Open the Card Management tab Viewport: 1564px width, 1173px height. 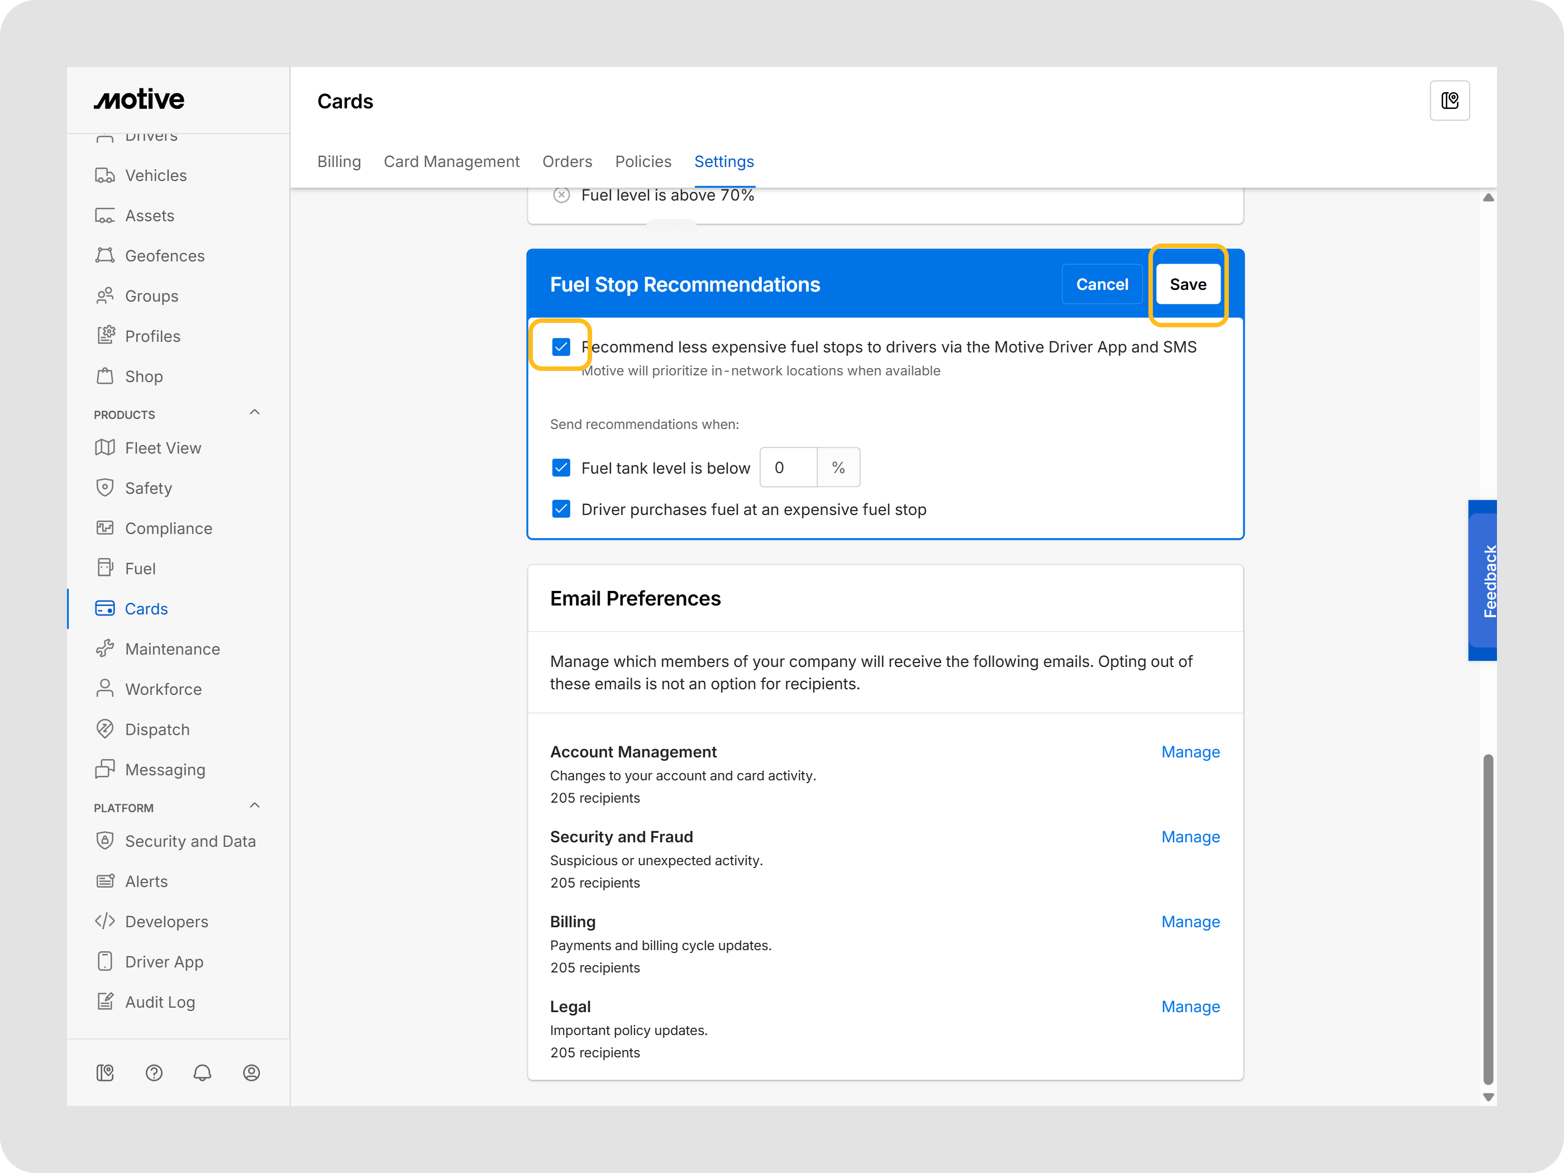451,161
